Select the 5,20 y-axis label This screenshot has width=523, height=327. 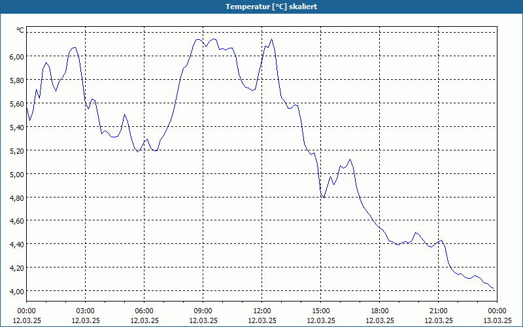click(x=17, y=151)
